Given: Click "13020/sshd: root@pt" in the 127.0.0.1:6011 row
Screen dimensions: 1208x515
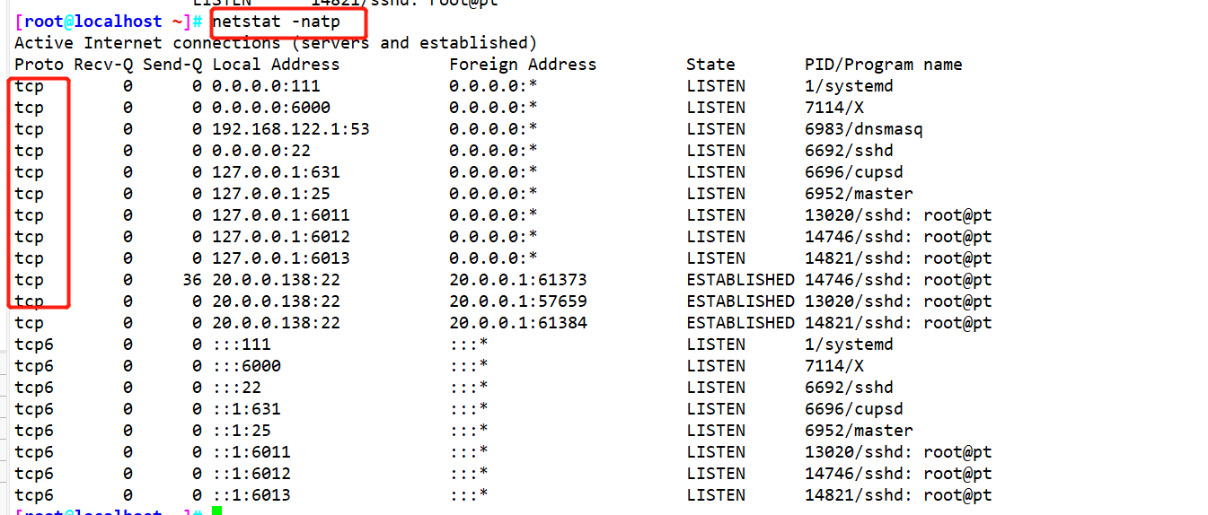Looking at the screenshot, I should (x=898, y=215).
